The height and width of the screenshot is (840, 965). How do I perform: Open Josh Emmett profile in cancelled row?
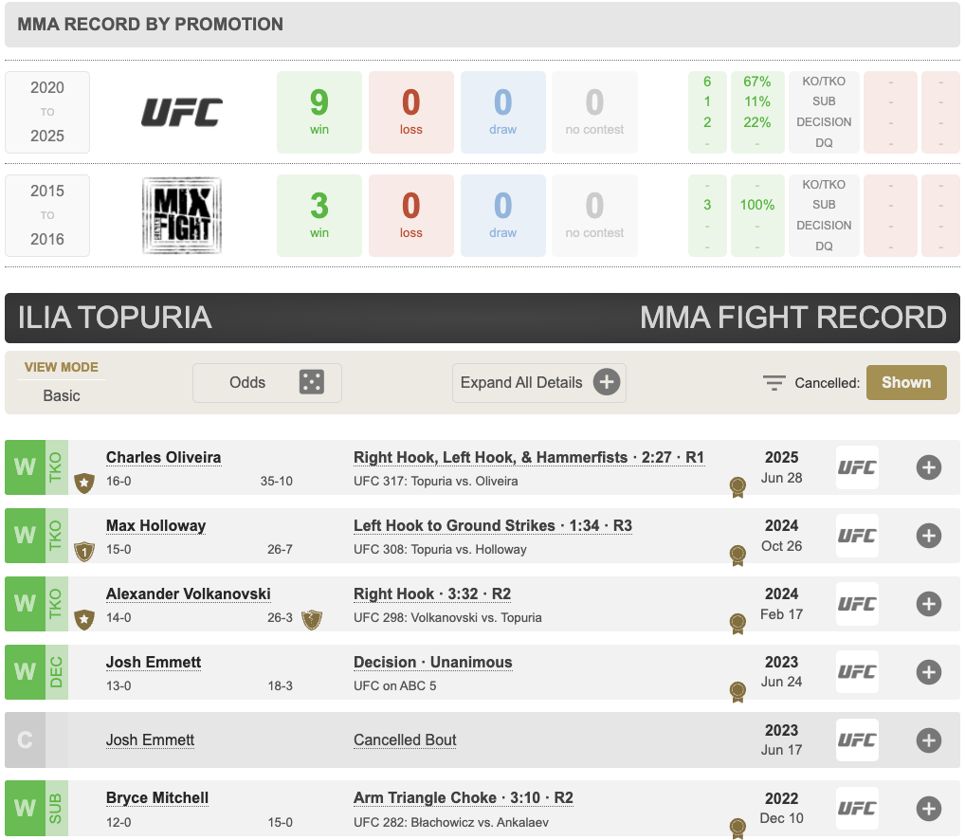[150, 740]
